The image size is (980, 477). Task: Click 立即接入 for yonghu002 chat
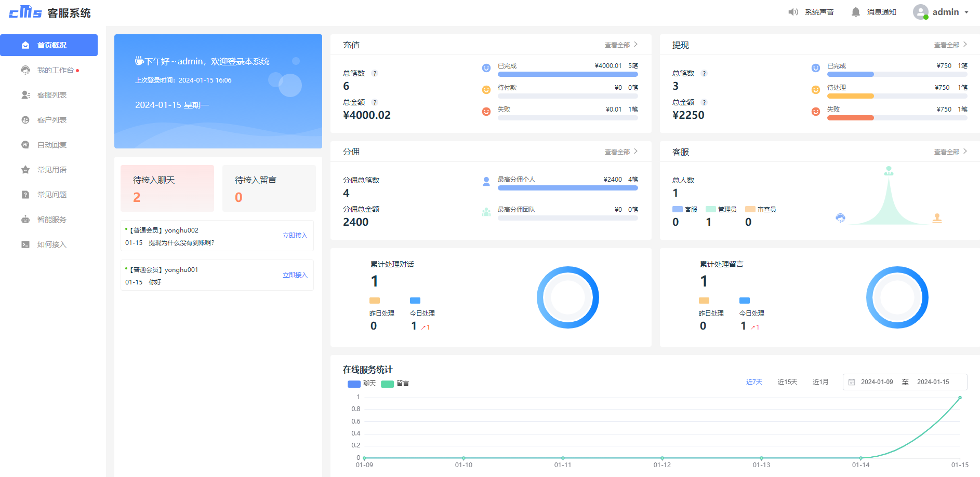(295, 236)
